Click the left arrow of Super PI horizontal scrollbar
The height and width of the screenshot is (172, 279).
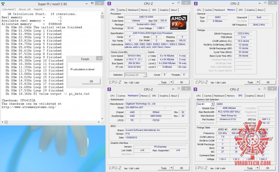2,122
